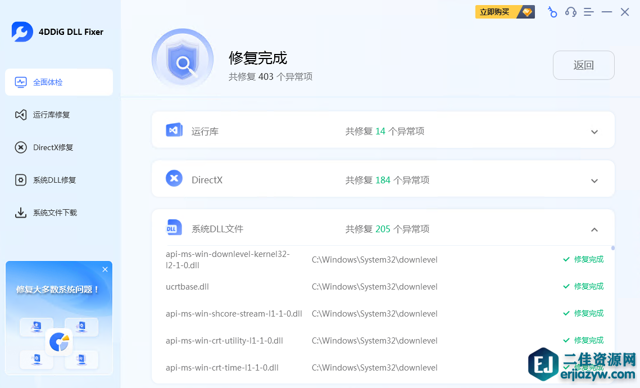Viewport: 640px width, 388px height.
Task: Expand the DirectX results section
Action: click(594, 181)
